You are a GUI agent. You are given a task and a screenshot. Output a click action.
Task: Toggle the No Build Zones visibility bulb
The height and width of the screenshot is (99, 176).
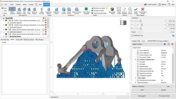[x=8, y=37]
